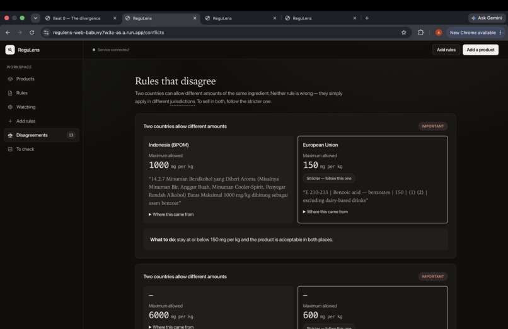Click the 6000 mg per kg value

(171, 315)
